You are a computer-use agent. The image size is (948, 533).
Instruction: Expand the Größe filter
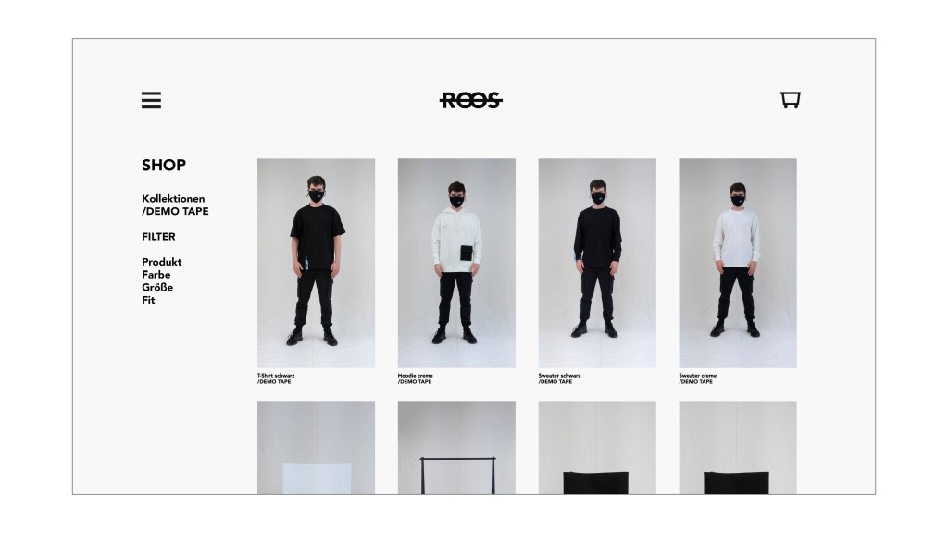pyautogui.click(x=157, y=287)
